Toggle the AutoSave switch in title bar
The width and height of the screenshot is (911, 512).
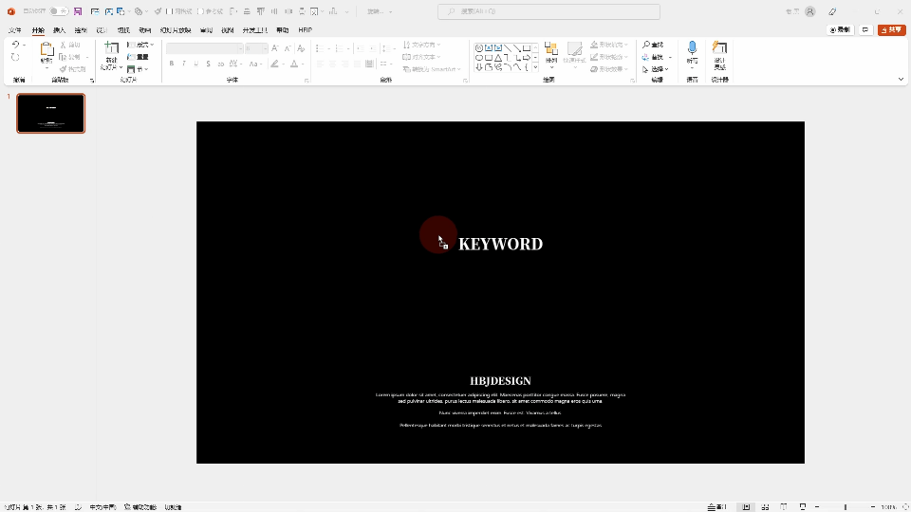click(x=59, y=11)
